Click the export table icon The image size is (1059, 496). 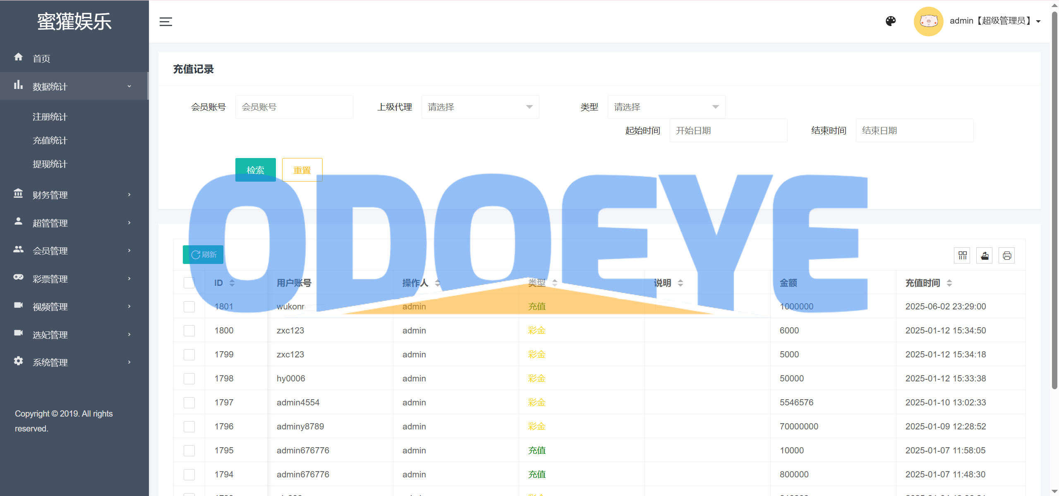985,256
